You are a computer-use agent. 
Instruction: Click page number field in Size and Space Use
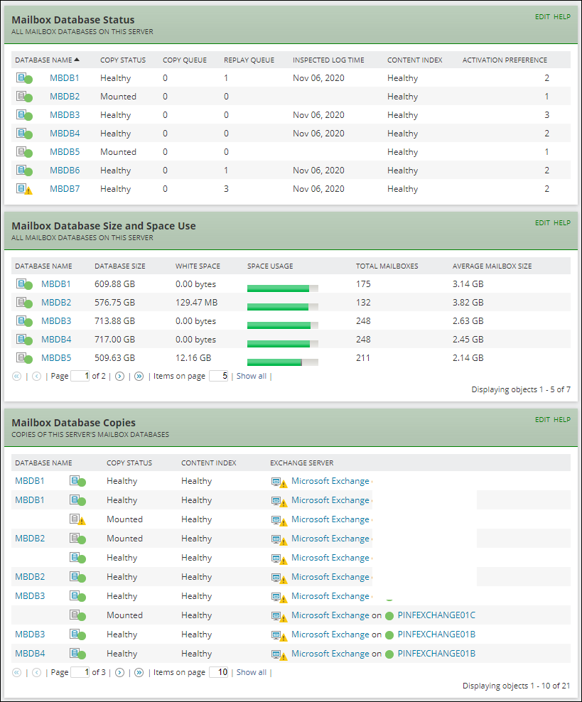click(x=80, y=376)
